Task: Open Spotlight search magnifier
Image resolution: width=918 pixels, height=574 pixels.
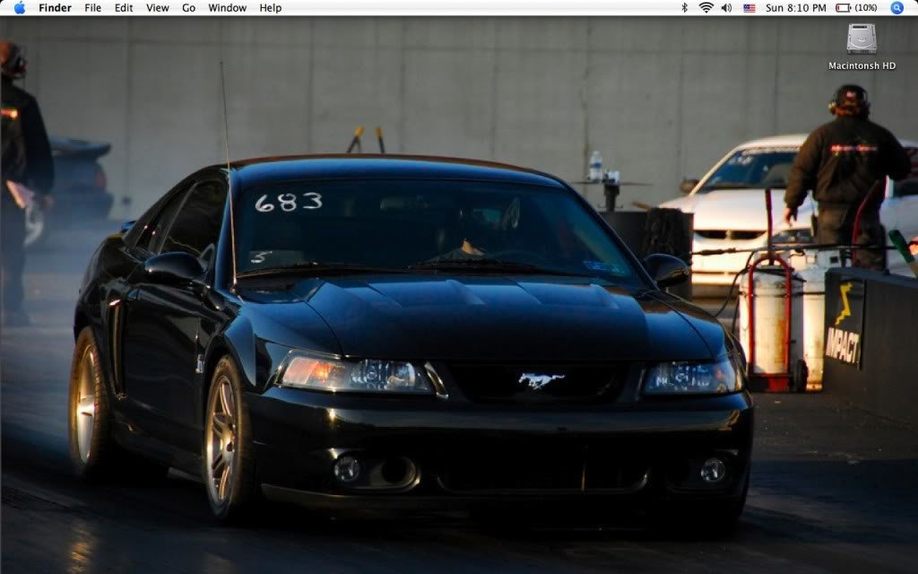Action: coord(896,7)
